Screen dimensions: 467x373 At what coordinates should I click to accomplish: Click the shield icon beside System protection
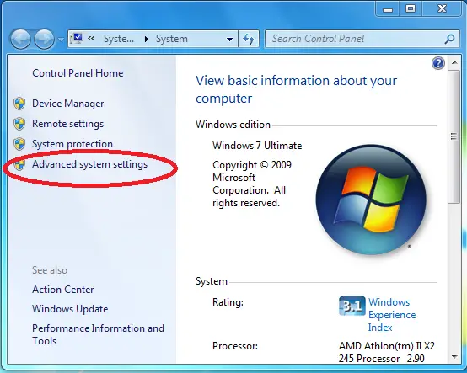tap(19, 144)
